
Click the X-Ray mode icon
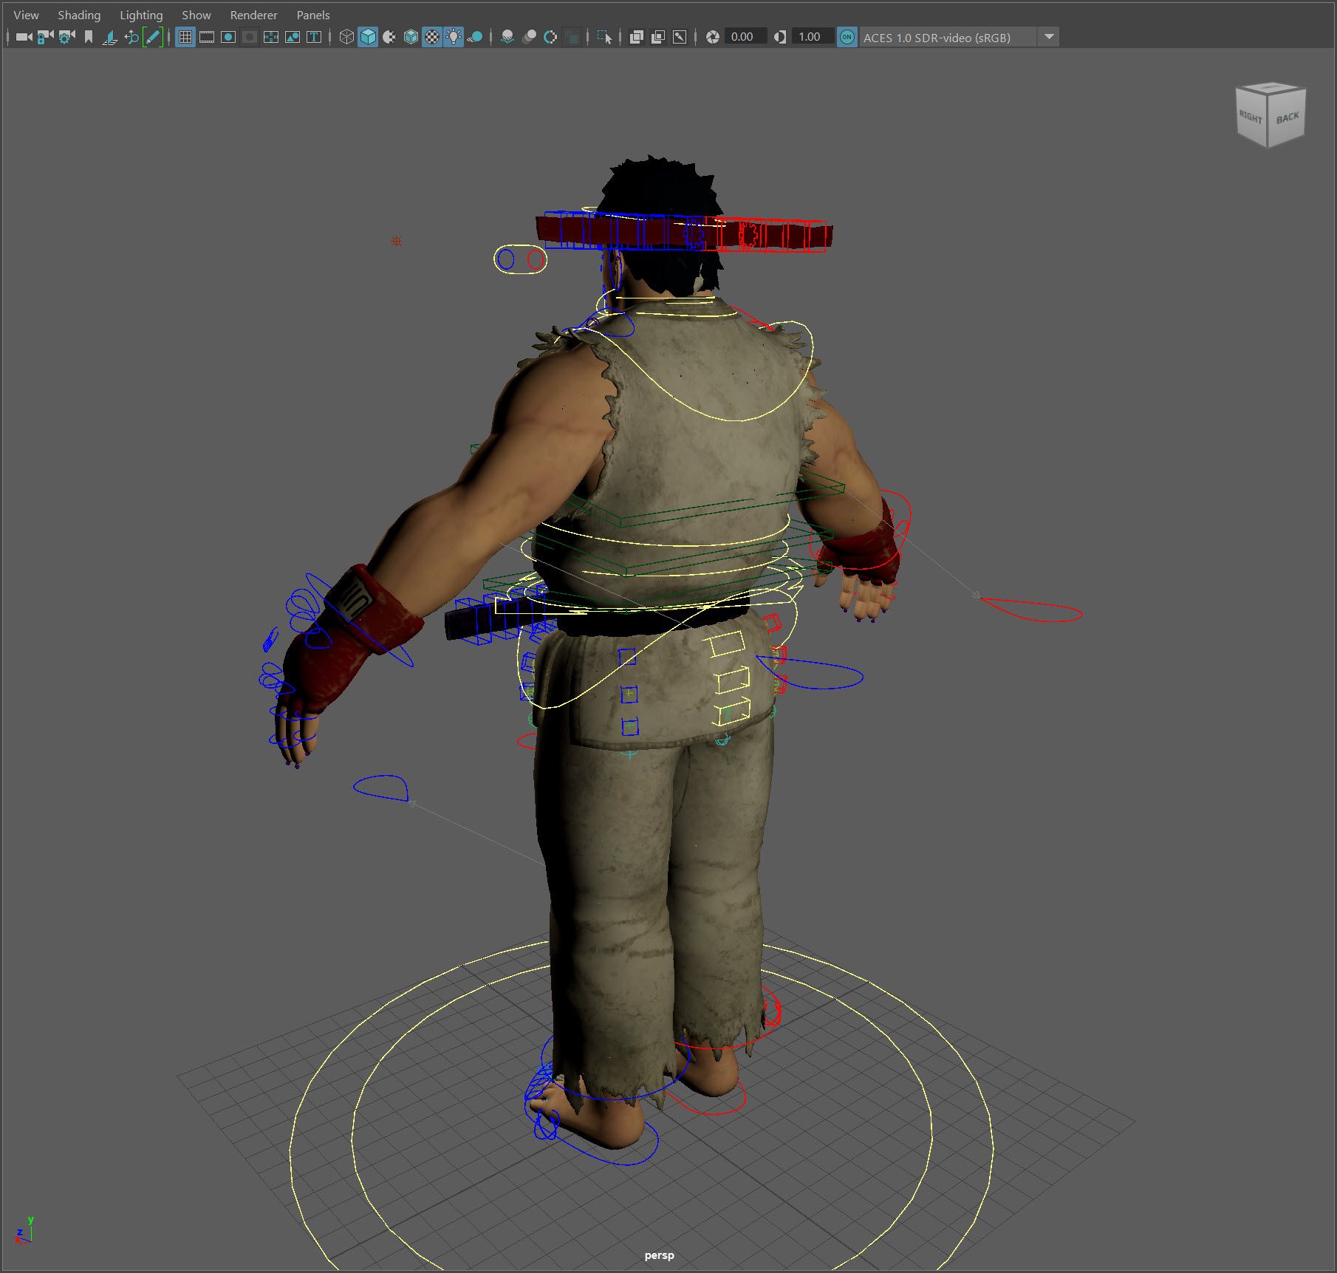pyautogui.click(x=636, y=37)
